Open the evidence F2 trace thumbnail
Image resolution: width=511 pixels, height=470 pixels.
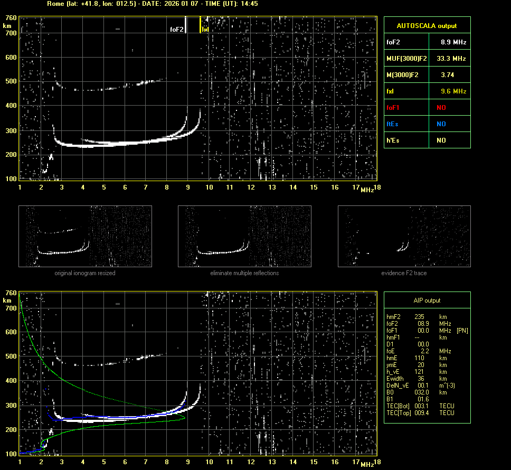pos(404,236)
